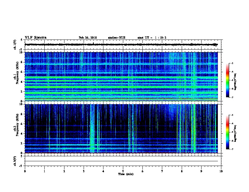Click the lower colorbar 'log(PSD)' label
This screenshot has height=192, width=249.
pyautogui.click(x=235, y=134)
